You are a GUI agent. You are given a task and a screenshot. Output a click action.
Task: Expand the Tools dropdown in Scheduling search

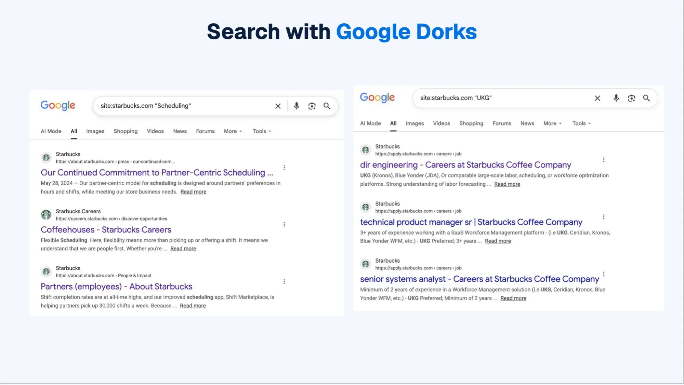262,131
